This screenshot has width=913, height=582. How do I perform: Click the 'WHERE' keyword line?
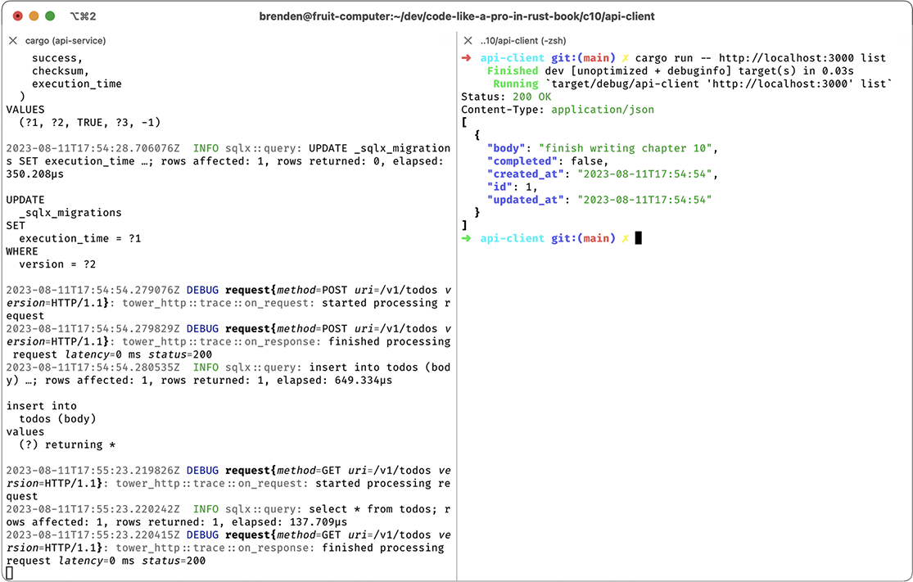coord(22,251)
